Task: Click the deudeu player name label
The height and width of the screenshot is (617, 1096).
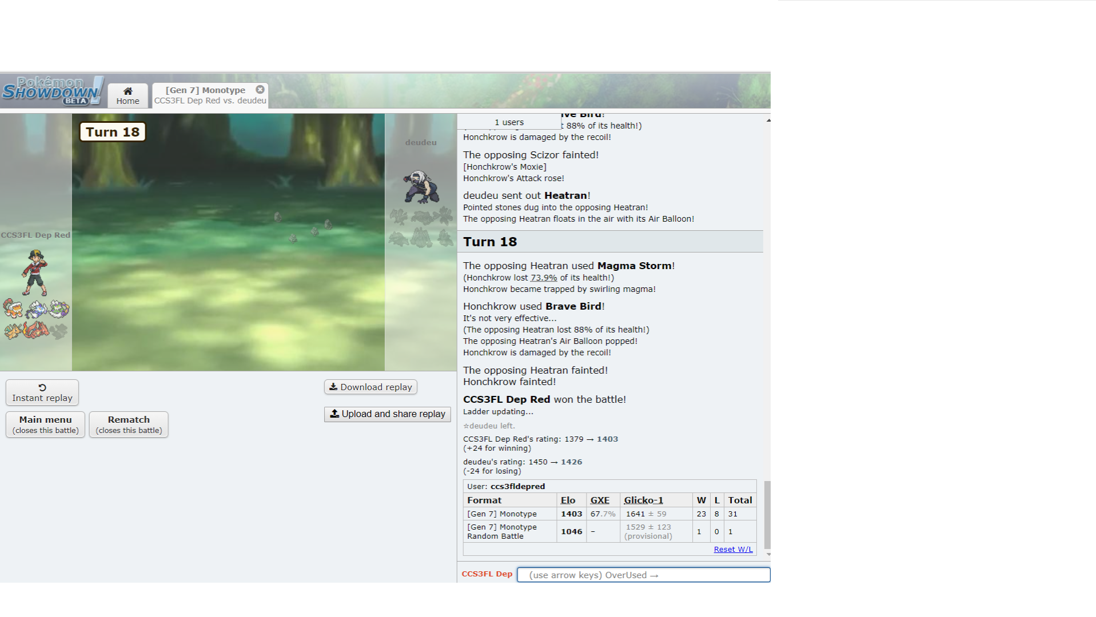Action: [x=421, y=142]
